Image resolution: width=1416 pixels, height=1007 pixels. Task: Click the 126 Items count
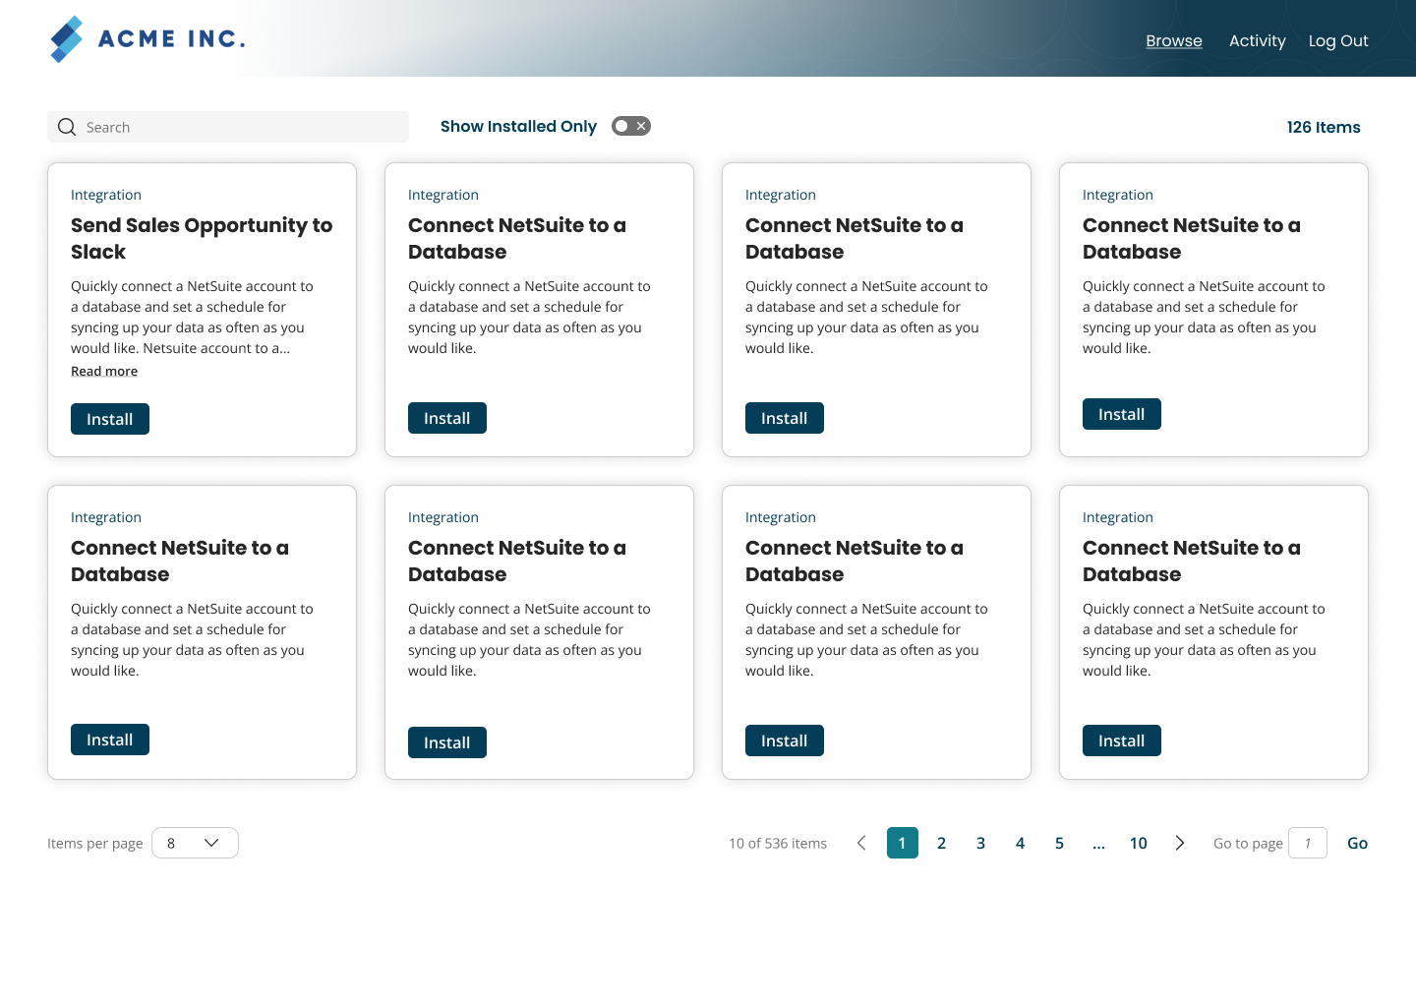pos(1324,127)
